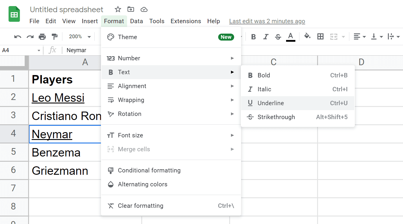Undo the last action

[x=18, y=37]
